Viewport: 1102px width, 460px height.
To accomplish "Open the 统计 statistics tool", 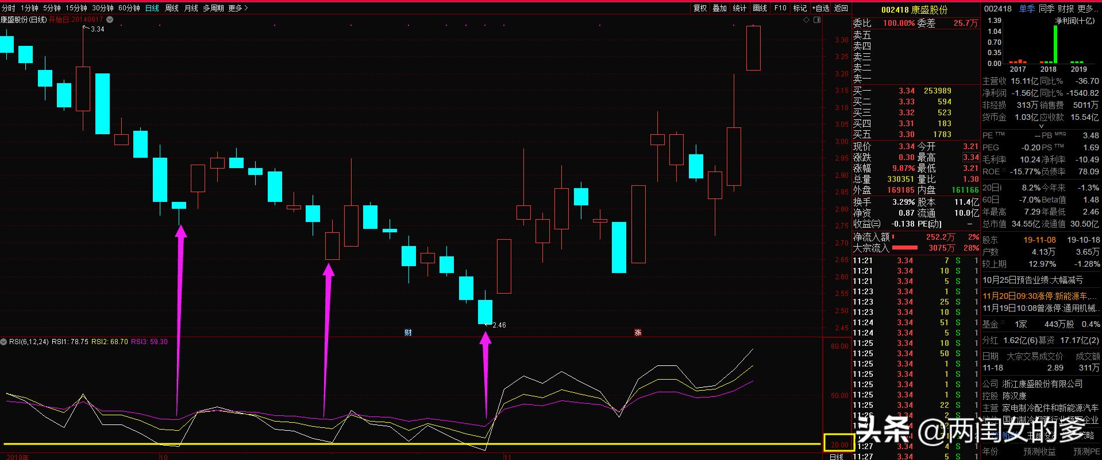I will point(740,8).
